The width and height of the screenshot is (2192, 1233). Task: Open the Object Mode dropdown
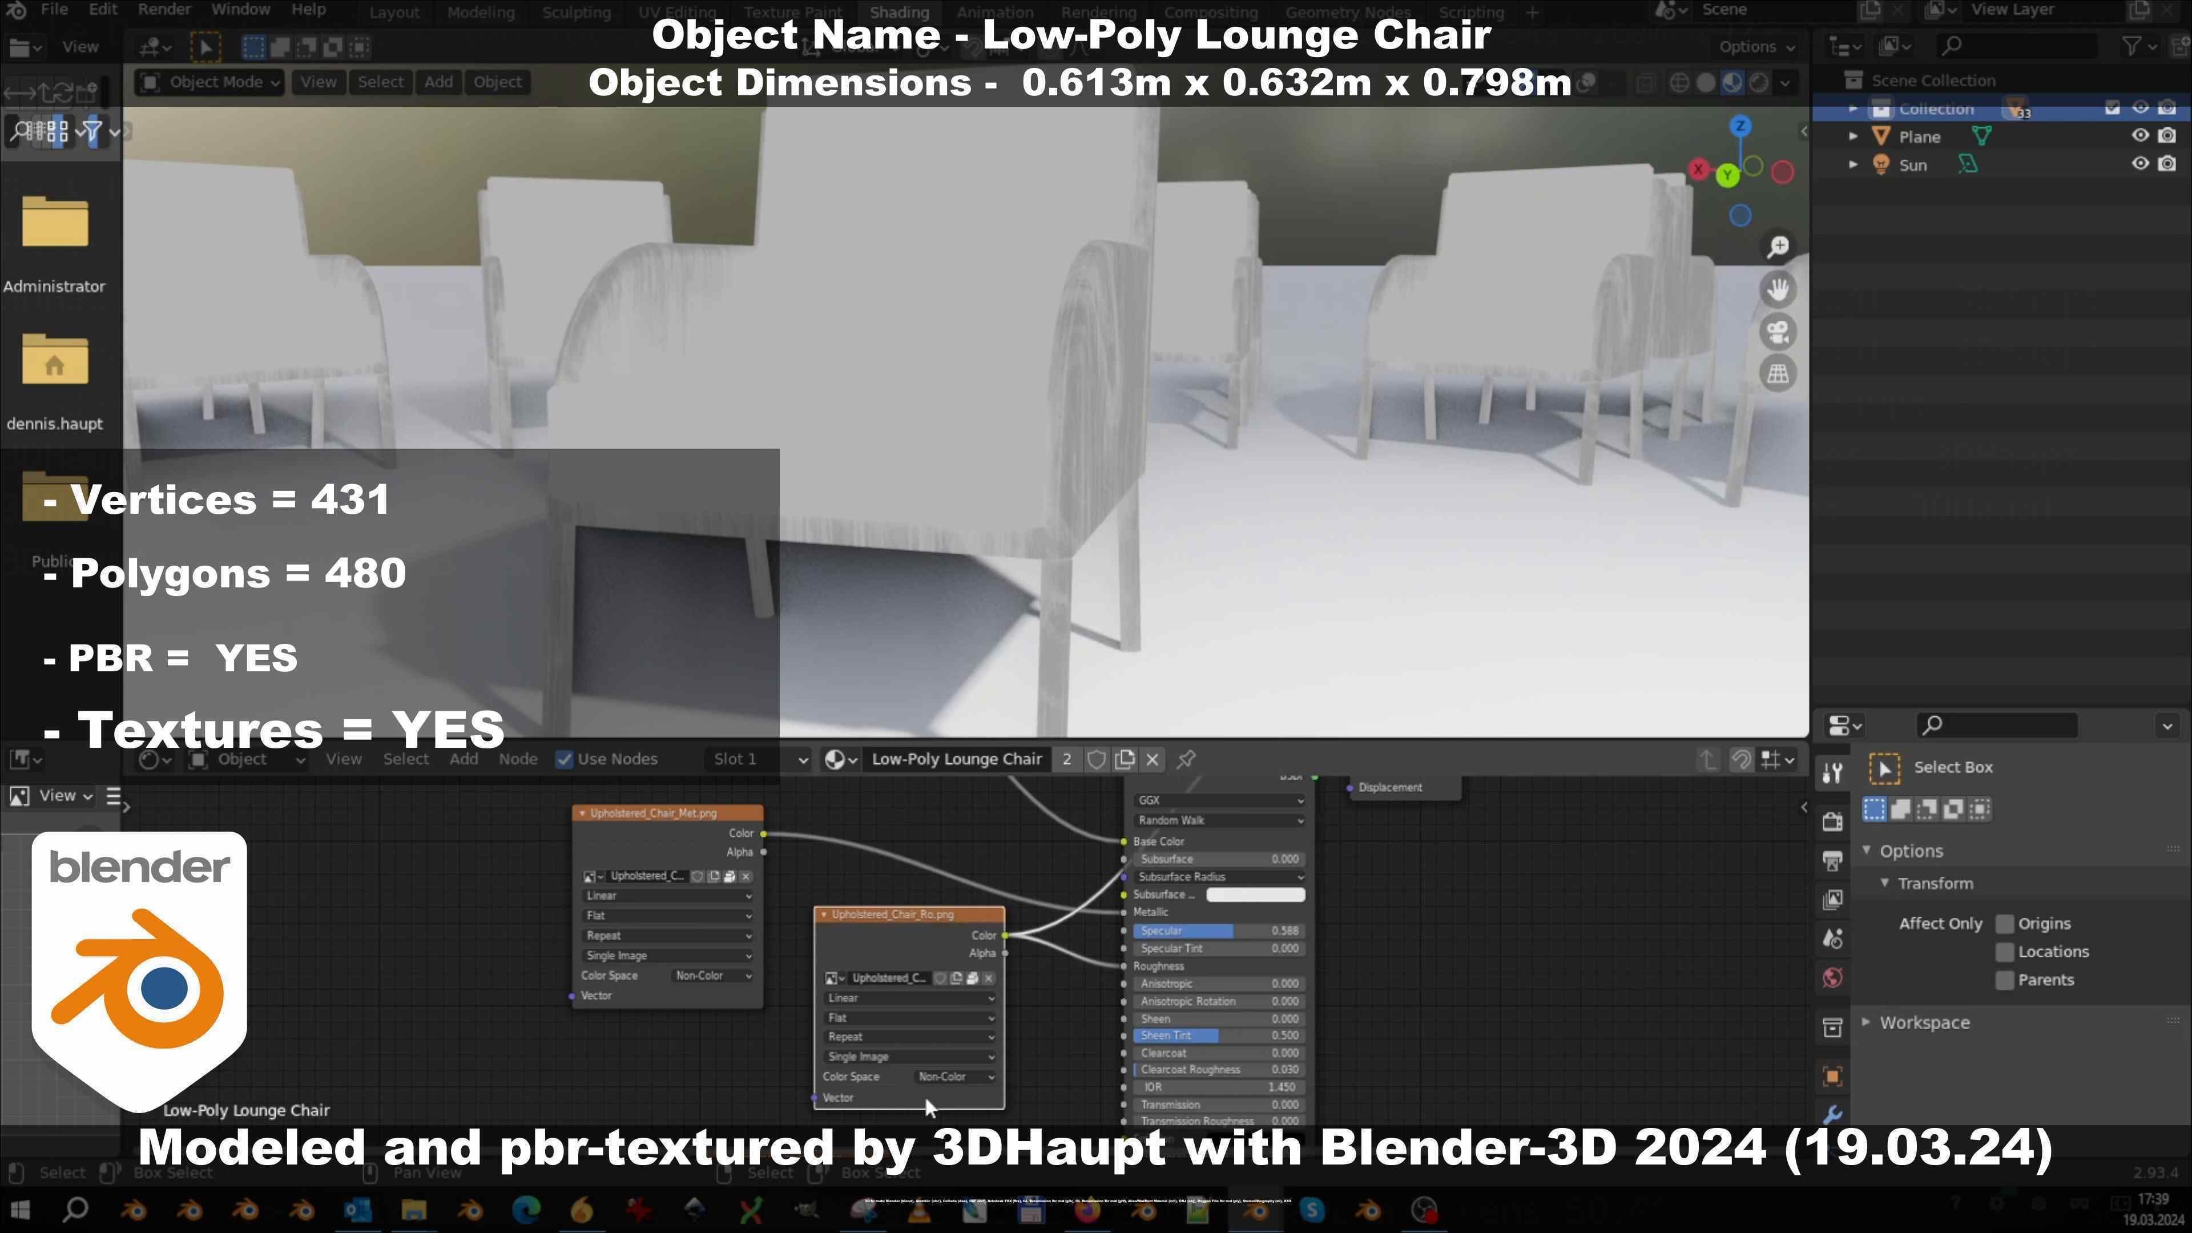tap(210, 83)
